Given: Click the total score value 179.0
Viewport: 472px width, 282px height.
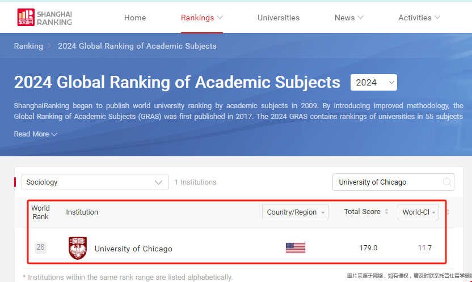Looking at the screenshot, I should [x=368, y=248].
